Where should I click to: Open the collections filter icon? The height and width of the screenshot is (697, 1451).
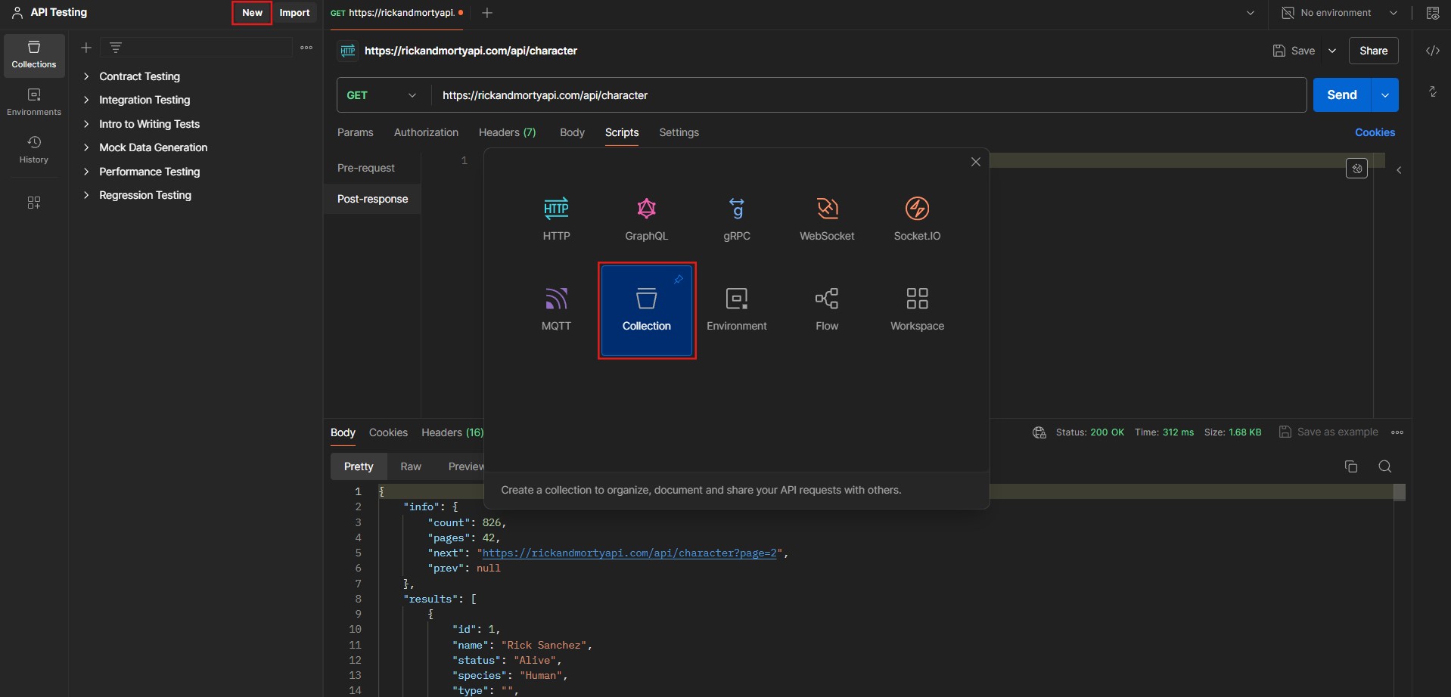tap(116, 48)
